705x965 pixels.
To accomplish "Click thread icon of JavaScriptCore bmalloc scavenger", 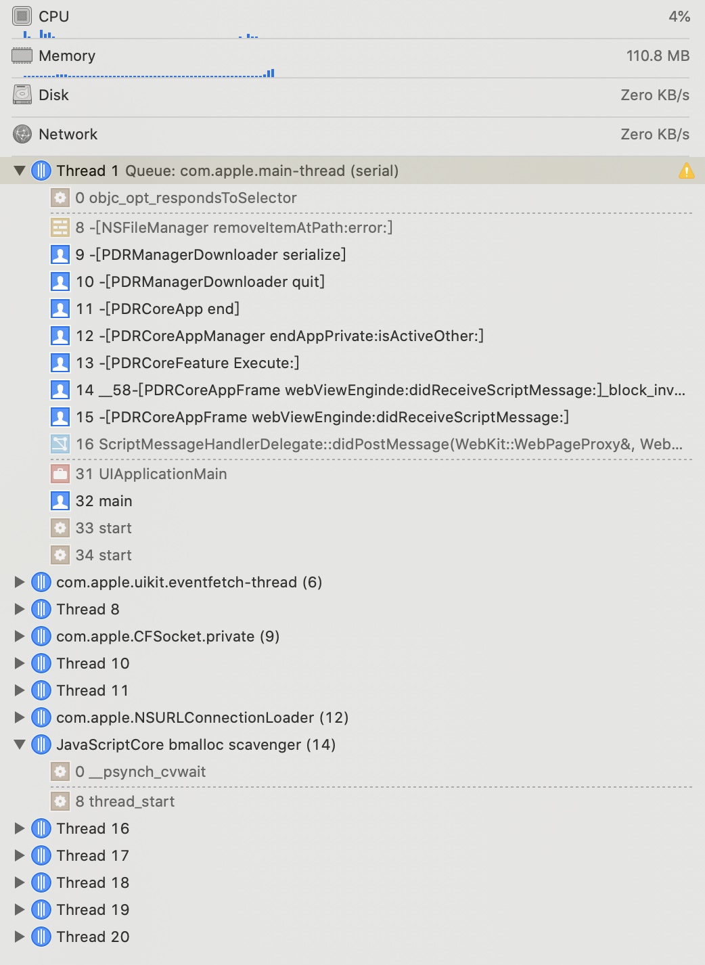I will pyautogui.click(x=41, y=744).
